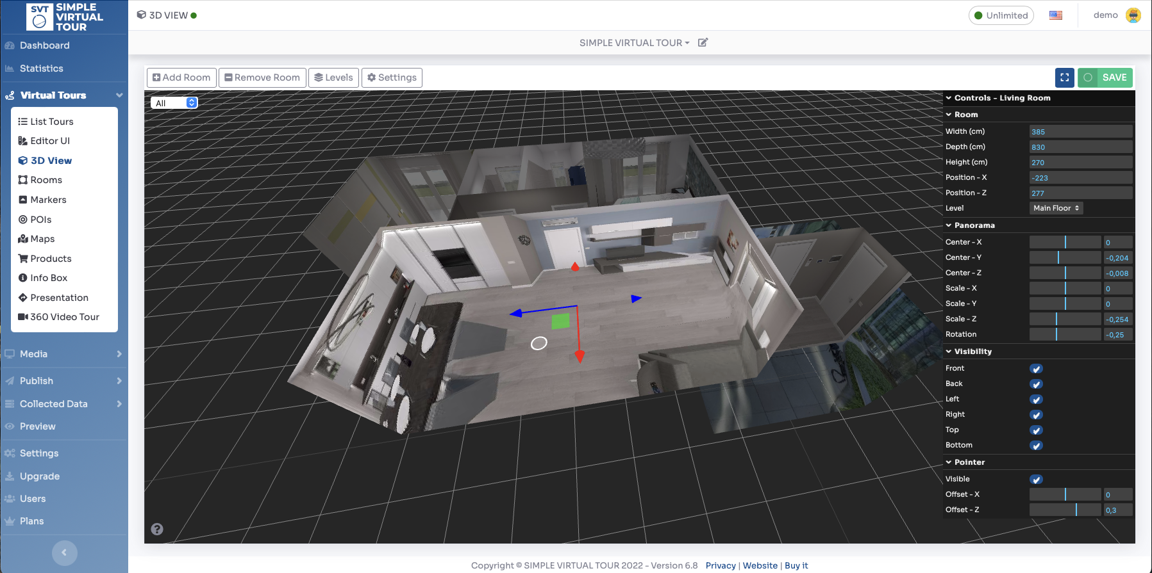This screenshot has height=573, width=1152.
Task: Click the US flag language icon
Action: tap(1055, 15)
